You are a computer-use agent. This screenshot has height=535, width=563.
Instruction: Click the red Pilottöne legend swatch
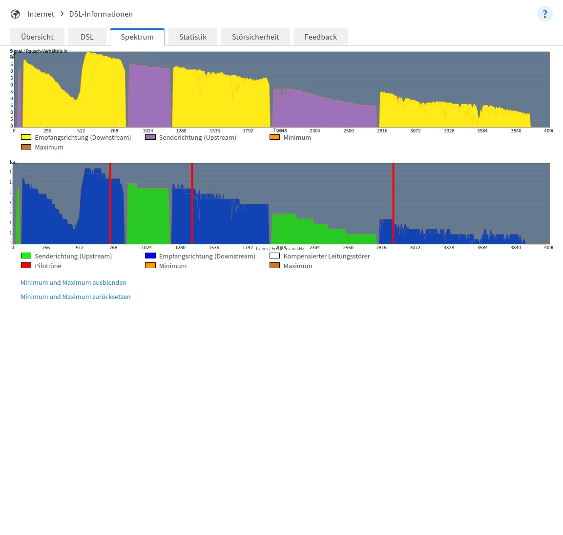26,265
